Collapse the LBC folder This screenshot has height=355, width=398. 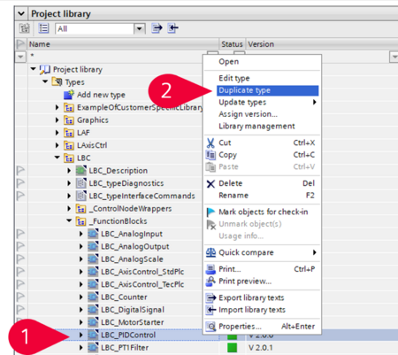57,158
